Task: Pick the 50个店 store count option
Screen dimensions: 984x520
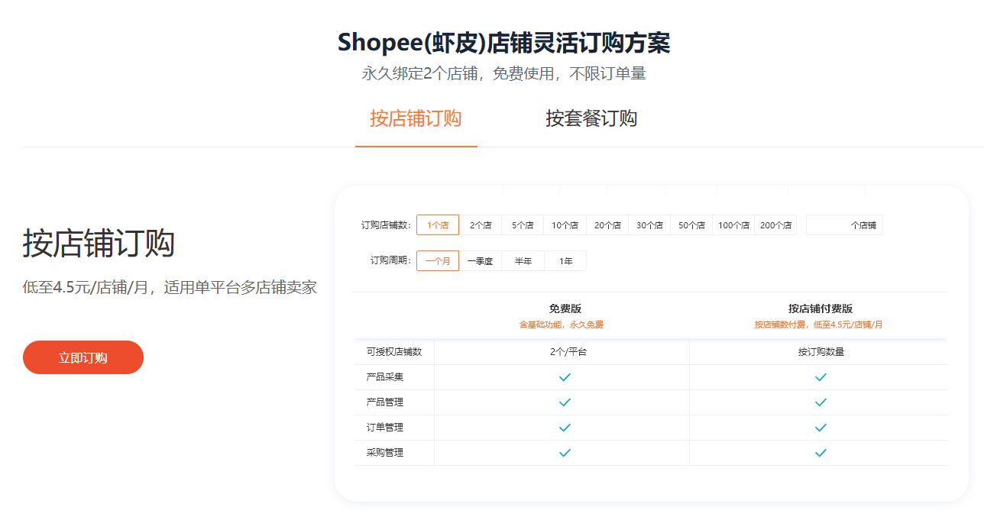Action: click(x=691, y=225)
